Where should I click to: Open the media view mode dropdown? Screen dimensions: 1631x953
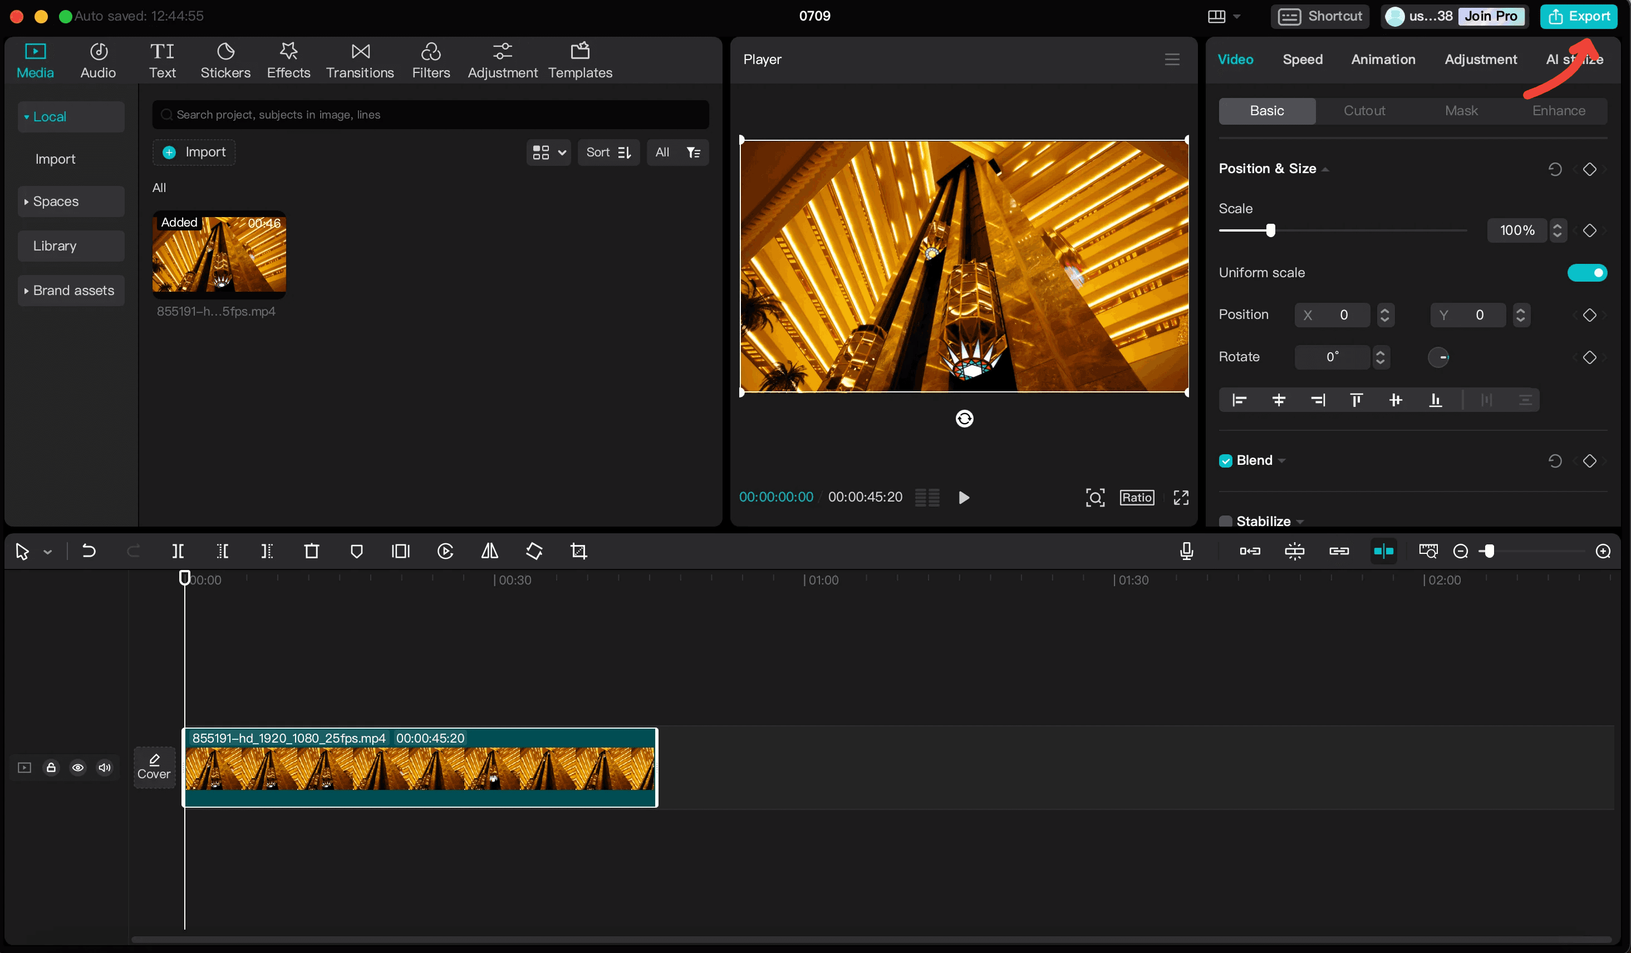click(549, 152)
